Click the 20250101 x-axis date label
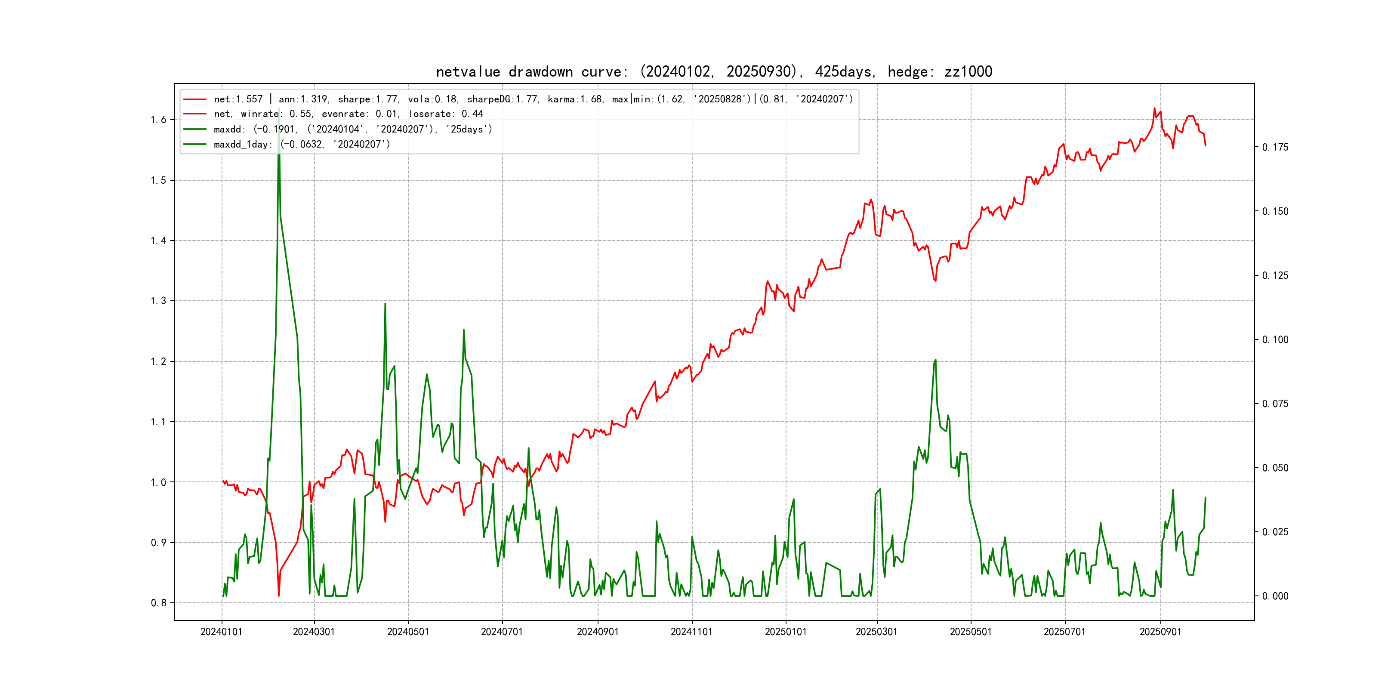 pos(786,632)
